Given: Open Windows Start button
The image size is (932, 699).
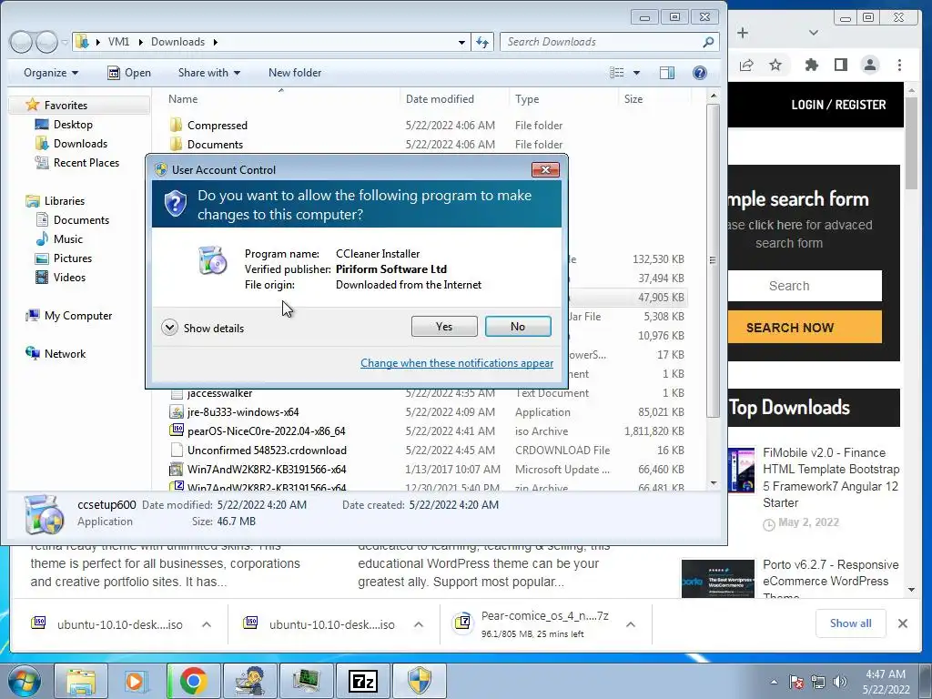Looking at the screenshot, I should [24, 681].
